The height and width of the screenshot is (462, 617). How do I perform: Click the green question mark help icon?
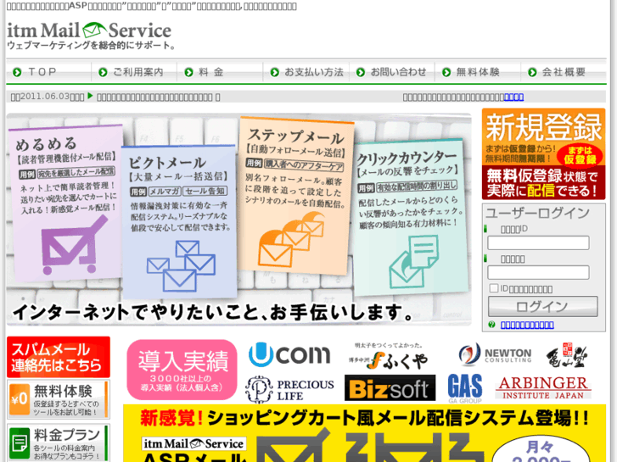tap(491, 325)
